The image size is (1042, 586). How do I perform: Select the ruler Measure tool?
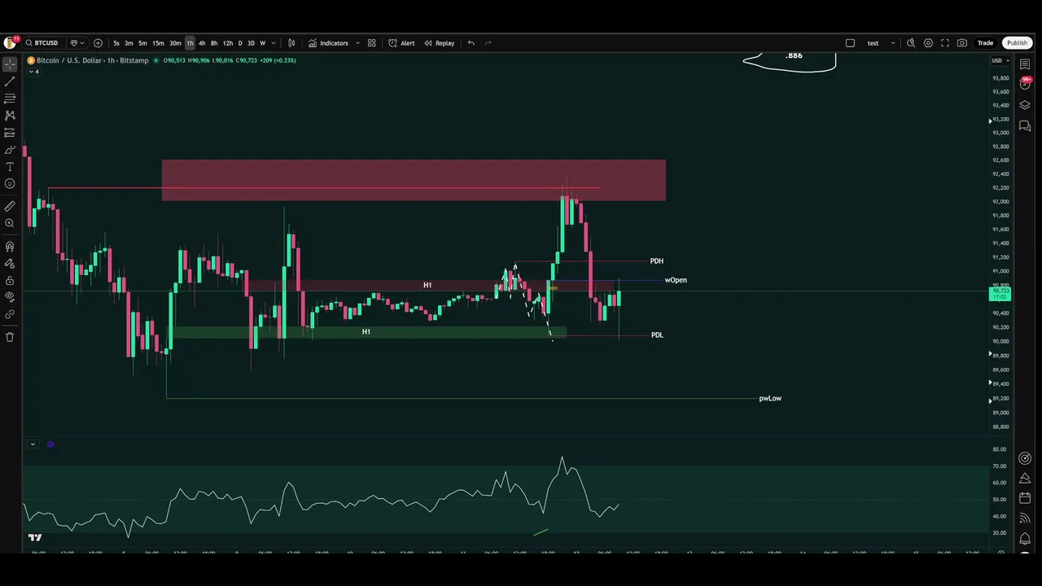(x=10, y=207)
